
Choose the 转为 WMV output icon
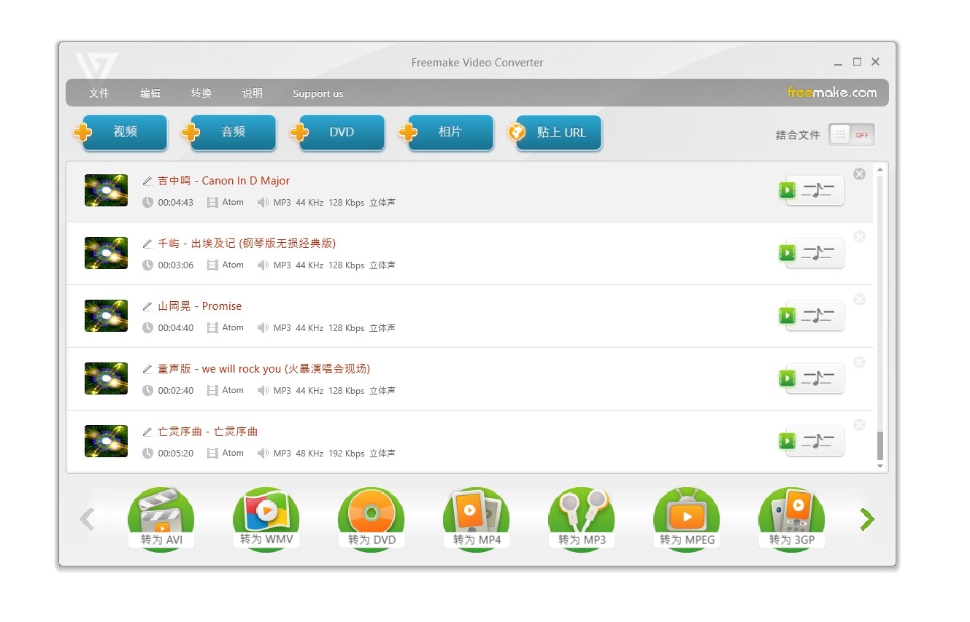266,519
